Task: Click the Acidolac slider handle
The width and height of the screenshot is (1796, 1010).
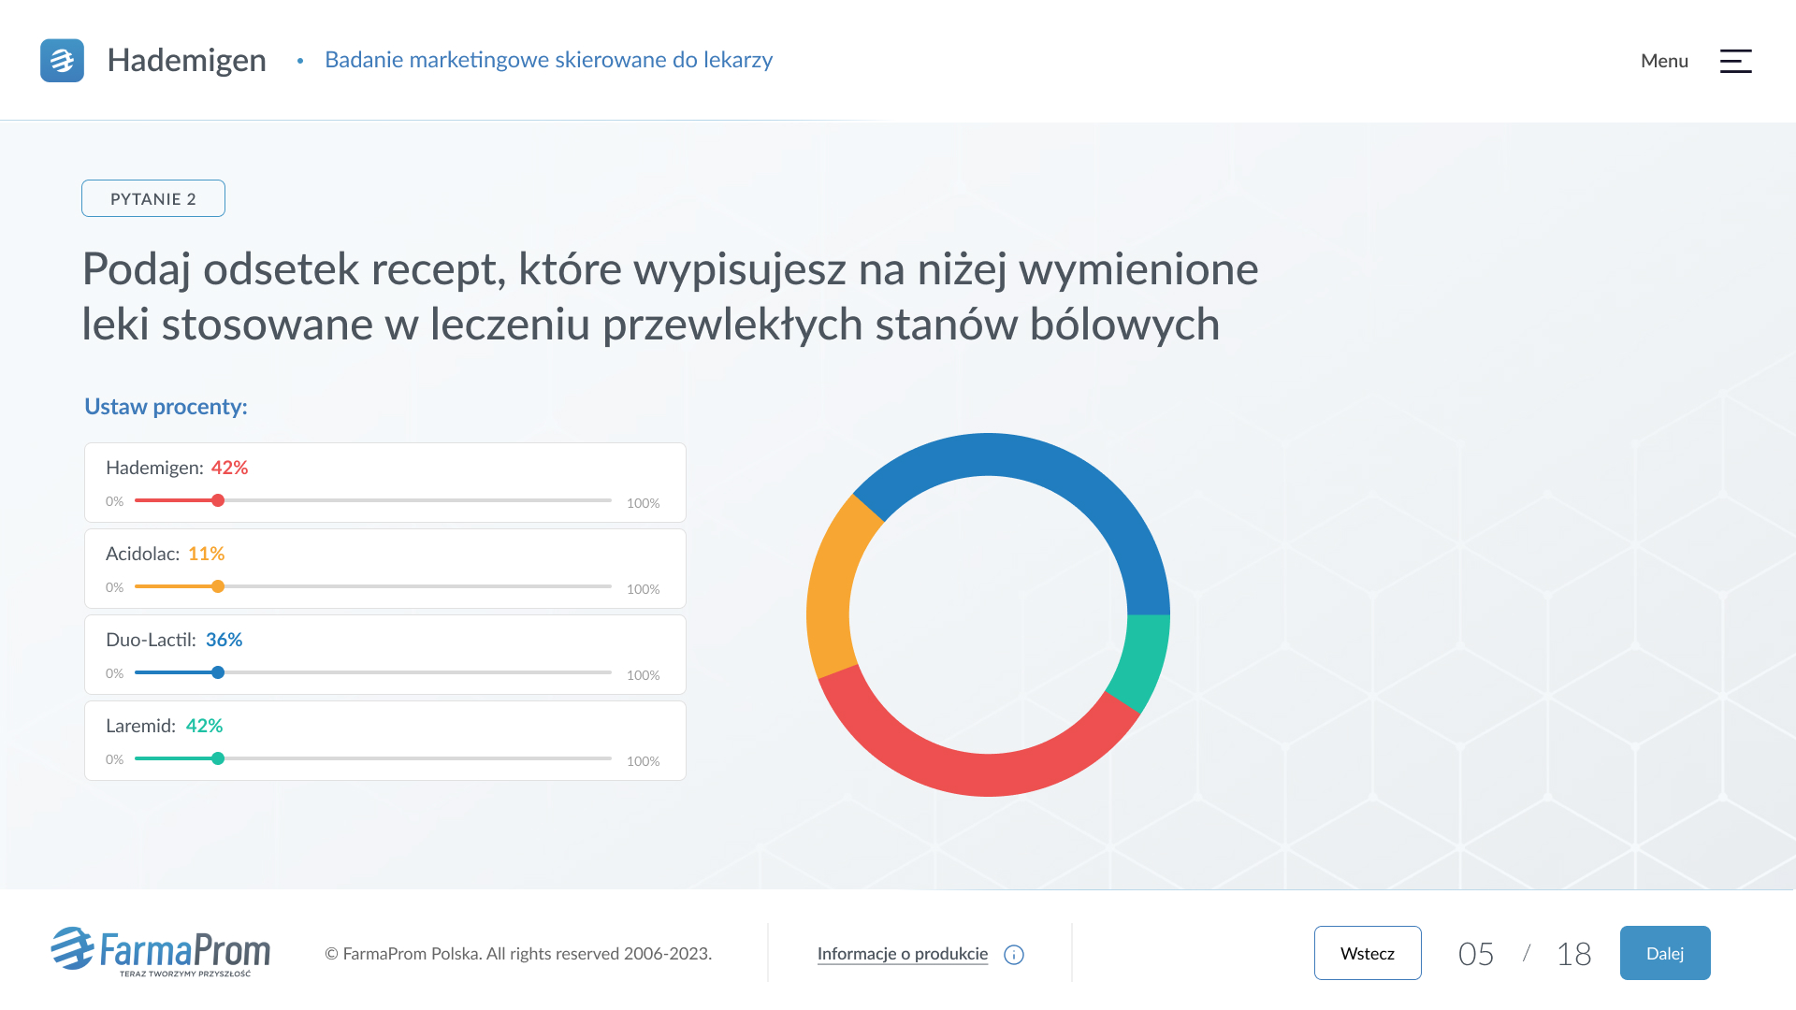Action: [x=218, y=586]
